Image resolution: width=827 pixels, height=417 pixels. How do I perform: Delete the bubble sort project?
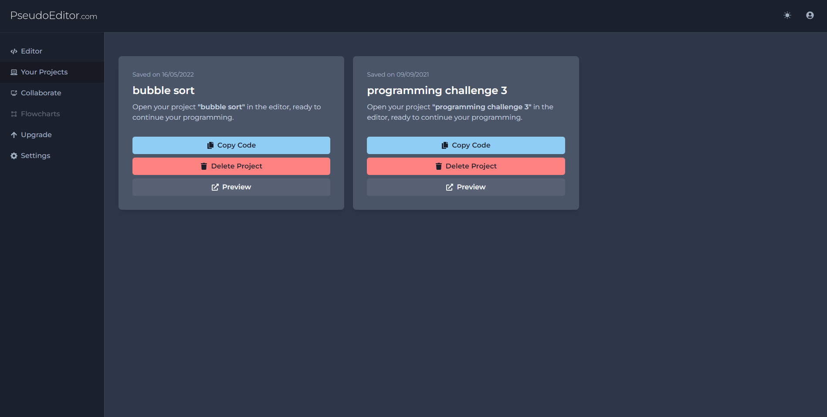231,166
